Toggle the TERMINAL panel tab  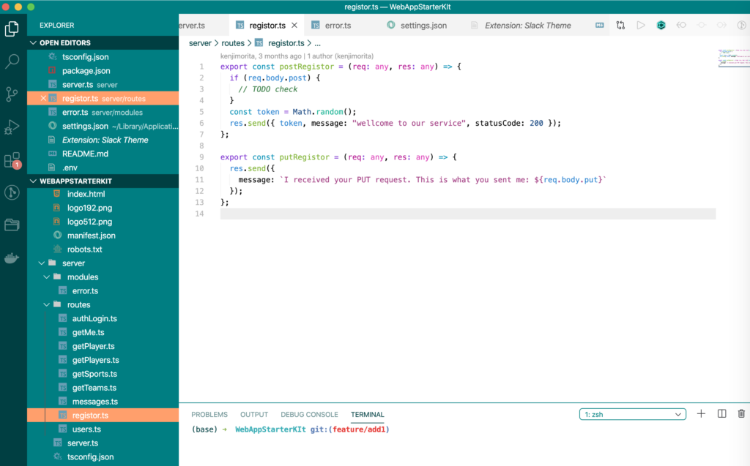[367, 414]
